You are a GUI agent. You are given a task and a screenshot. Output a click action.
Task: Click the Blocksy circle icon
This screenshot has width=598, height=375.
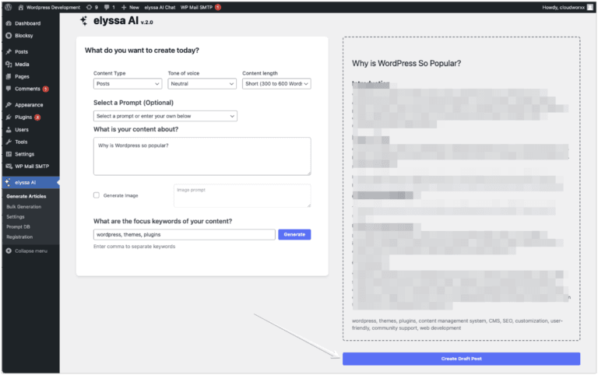pos(9,36)
